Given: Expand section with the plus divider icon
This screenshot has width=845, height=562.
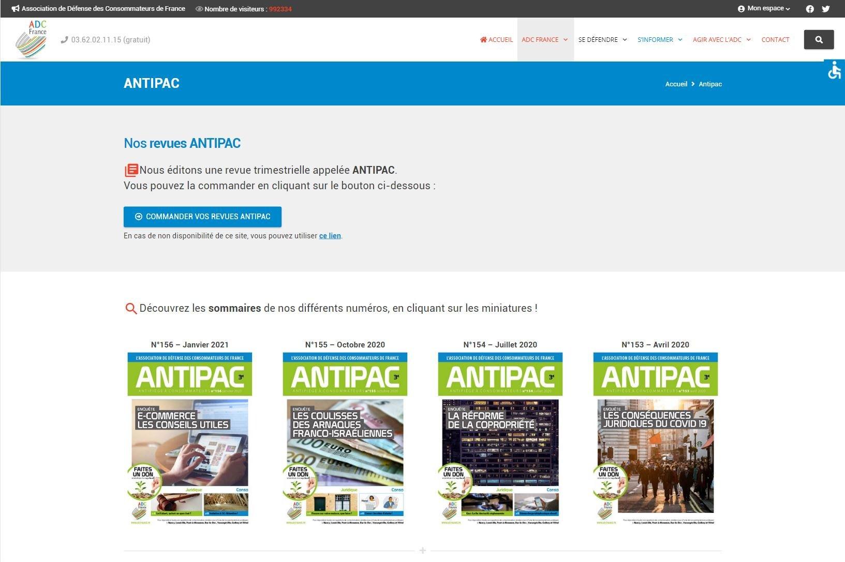Looking at the screenshot, I should pos(423,551).
